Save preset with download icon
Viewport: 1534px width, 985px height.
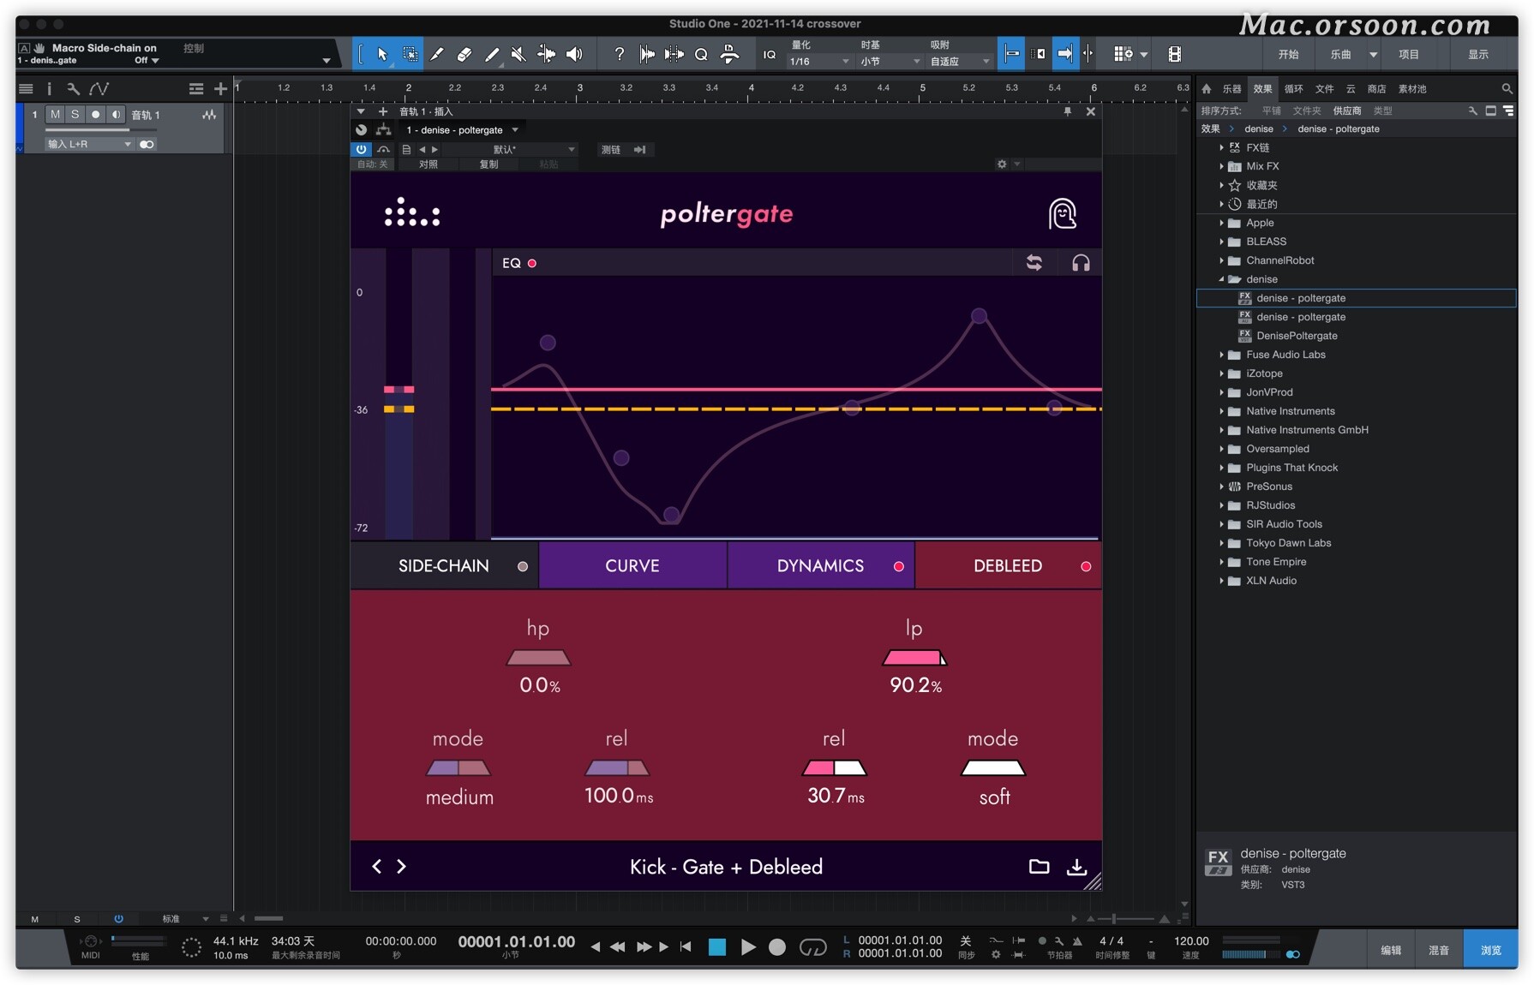(1076, 866)
